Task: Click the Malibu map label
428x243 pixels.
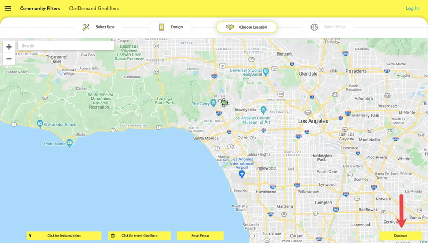Action: [x=81, y=134]
